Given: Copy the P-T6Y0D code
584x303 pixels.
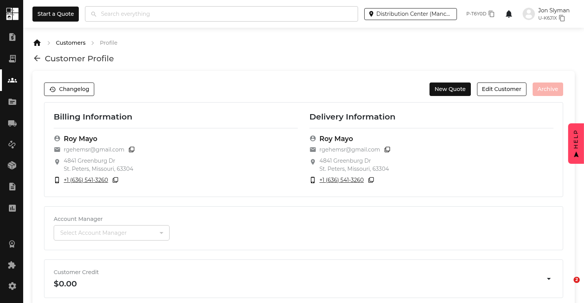Looking at the screenshot, I should coord(492,14).
